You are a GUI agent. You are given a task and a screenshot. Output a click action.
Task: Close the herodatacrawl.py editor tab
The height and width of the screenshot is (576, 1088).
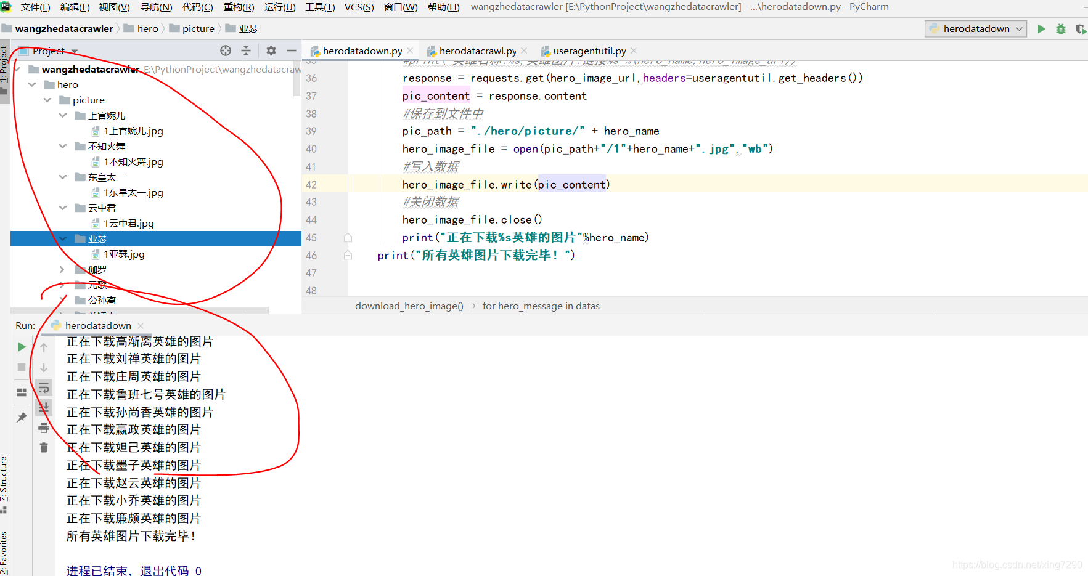click(x=524, y=51)
